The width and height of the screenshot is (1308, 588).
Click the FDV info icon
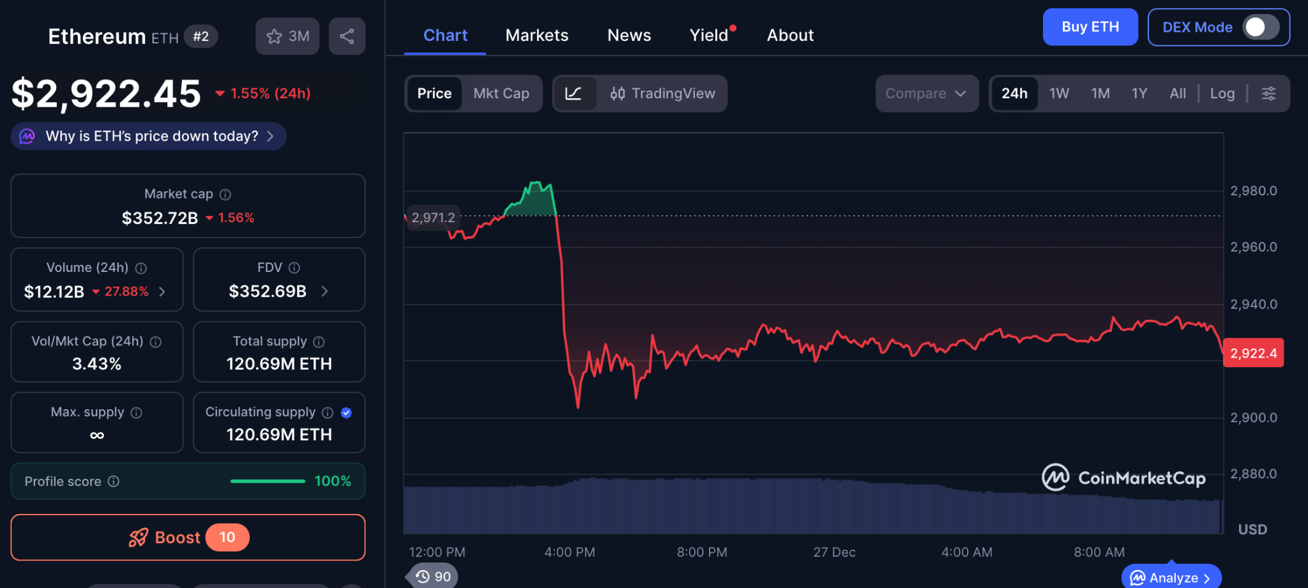click(x=294, y=268)
